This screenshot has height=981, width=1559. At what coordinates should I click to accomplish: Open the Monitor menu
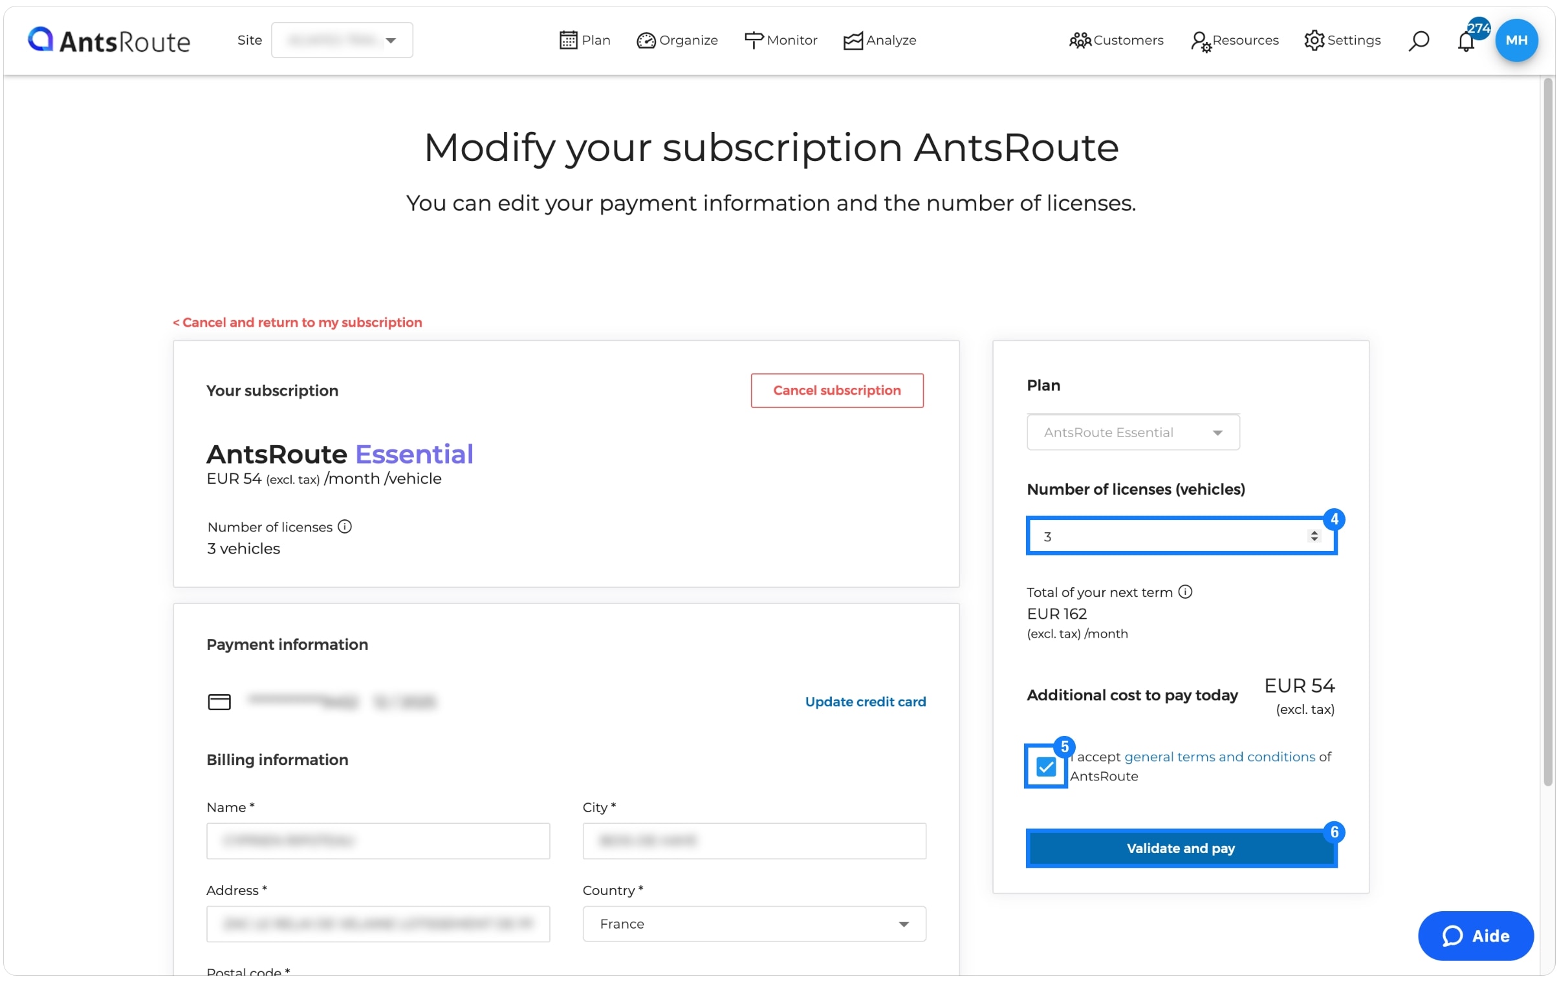click(x=781, y=40)
